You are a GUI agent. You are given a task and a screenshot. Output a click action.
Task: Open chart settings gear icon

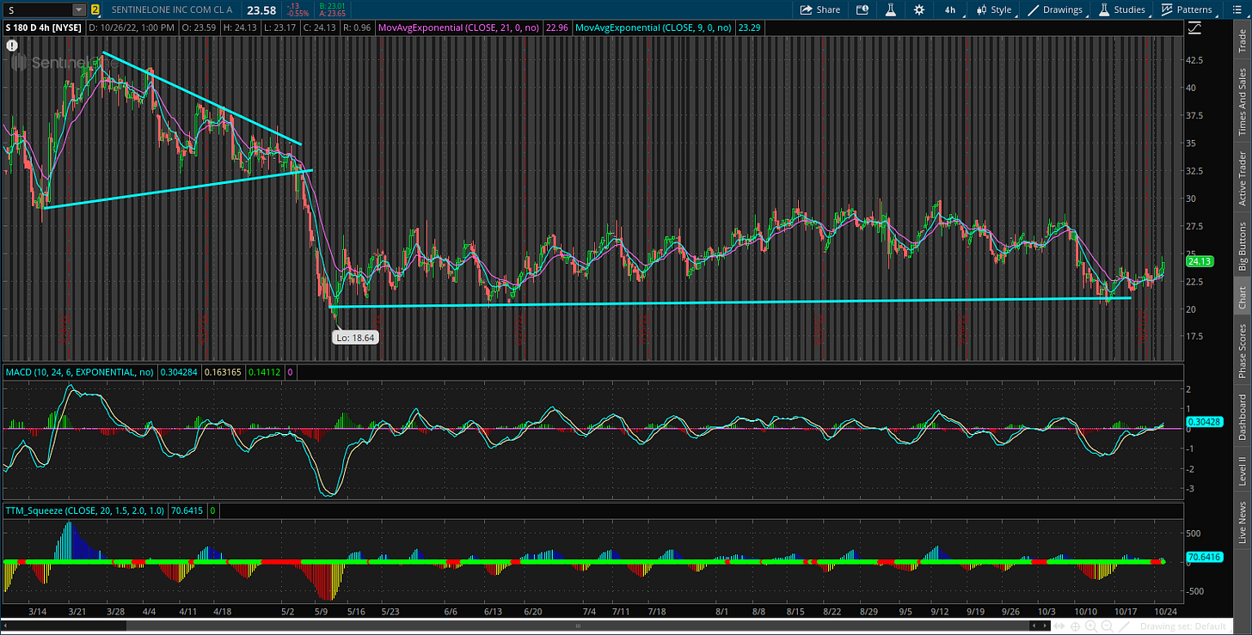point(919,9)
